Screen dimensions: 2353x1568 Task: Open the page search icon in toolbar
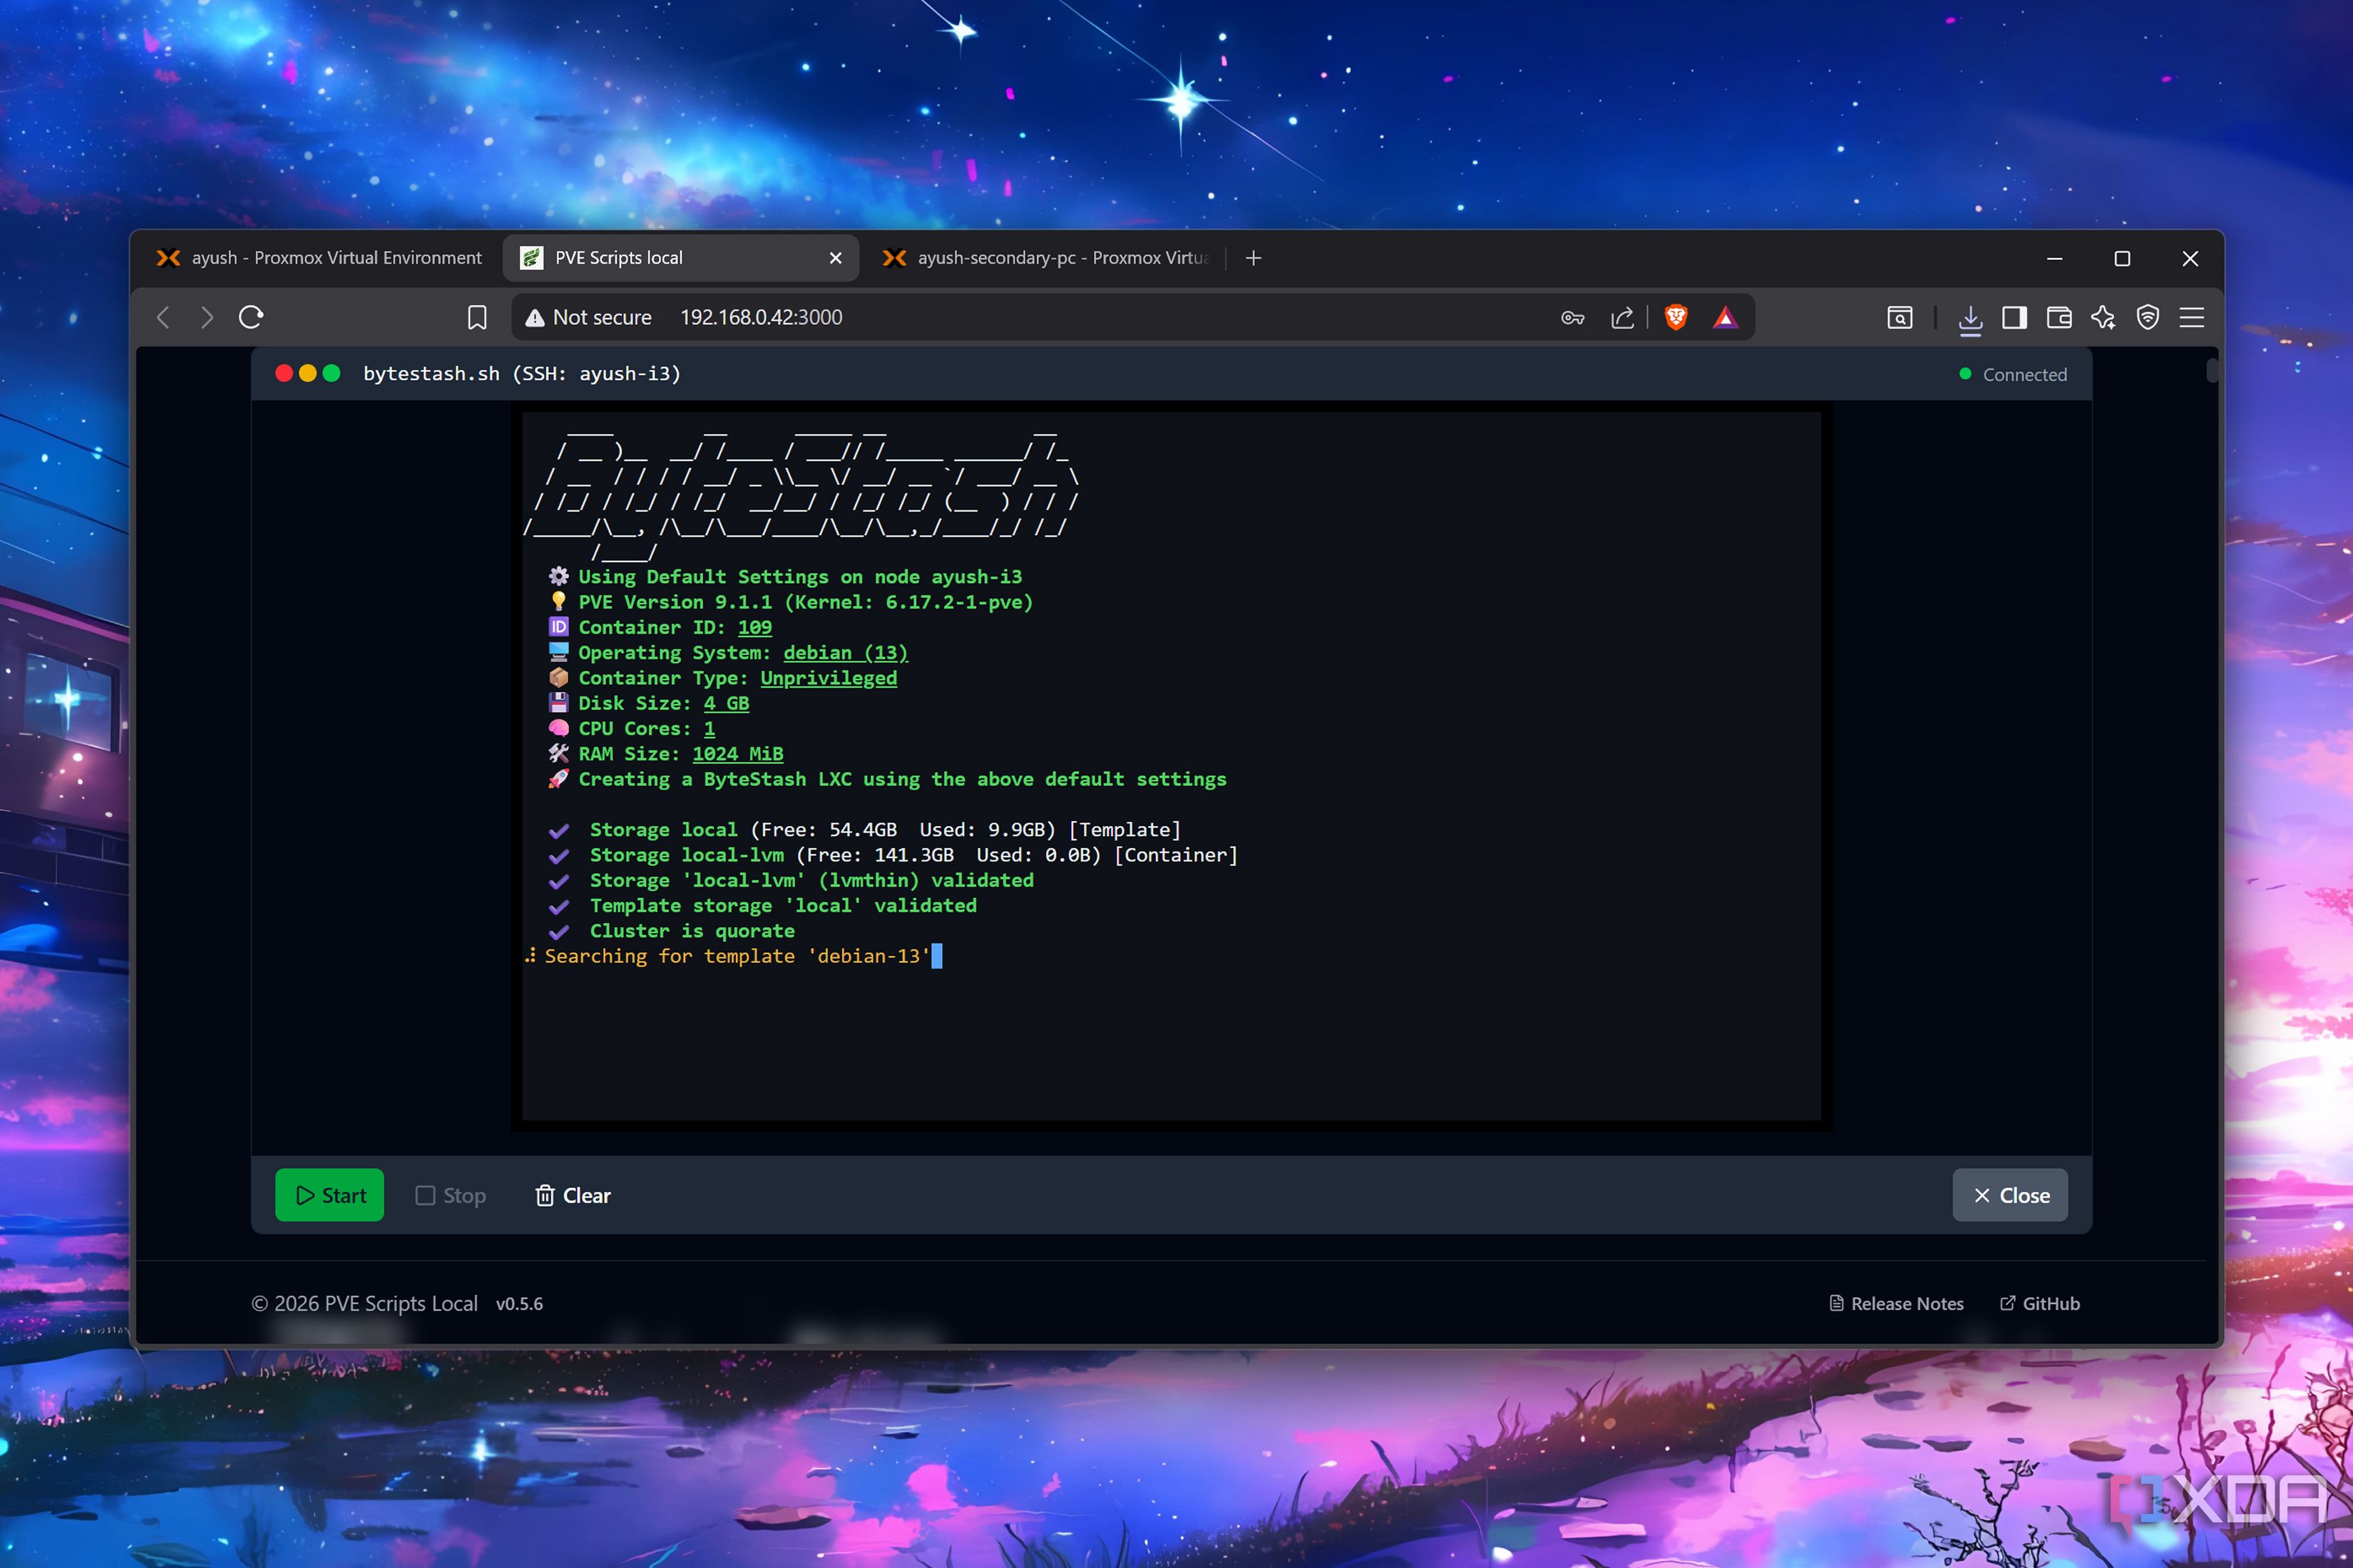1900,318
